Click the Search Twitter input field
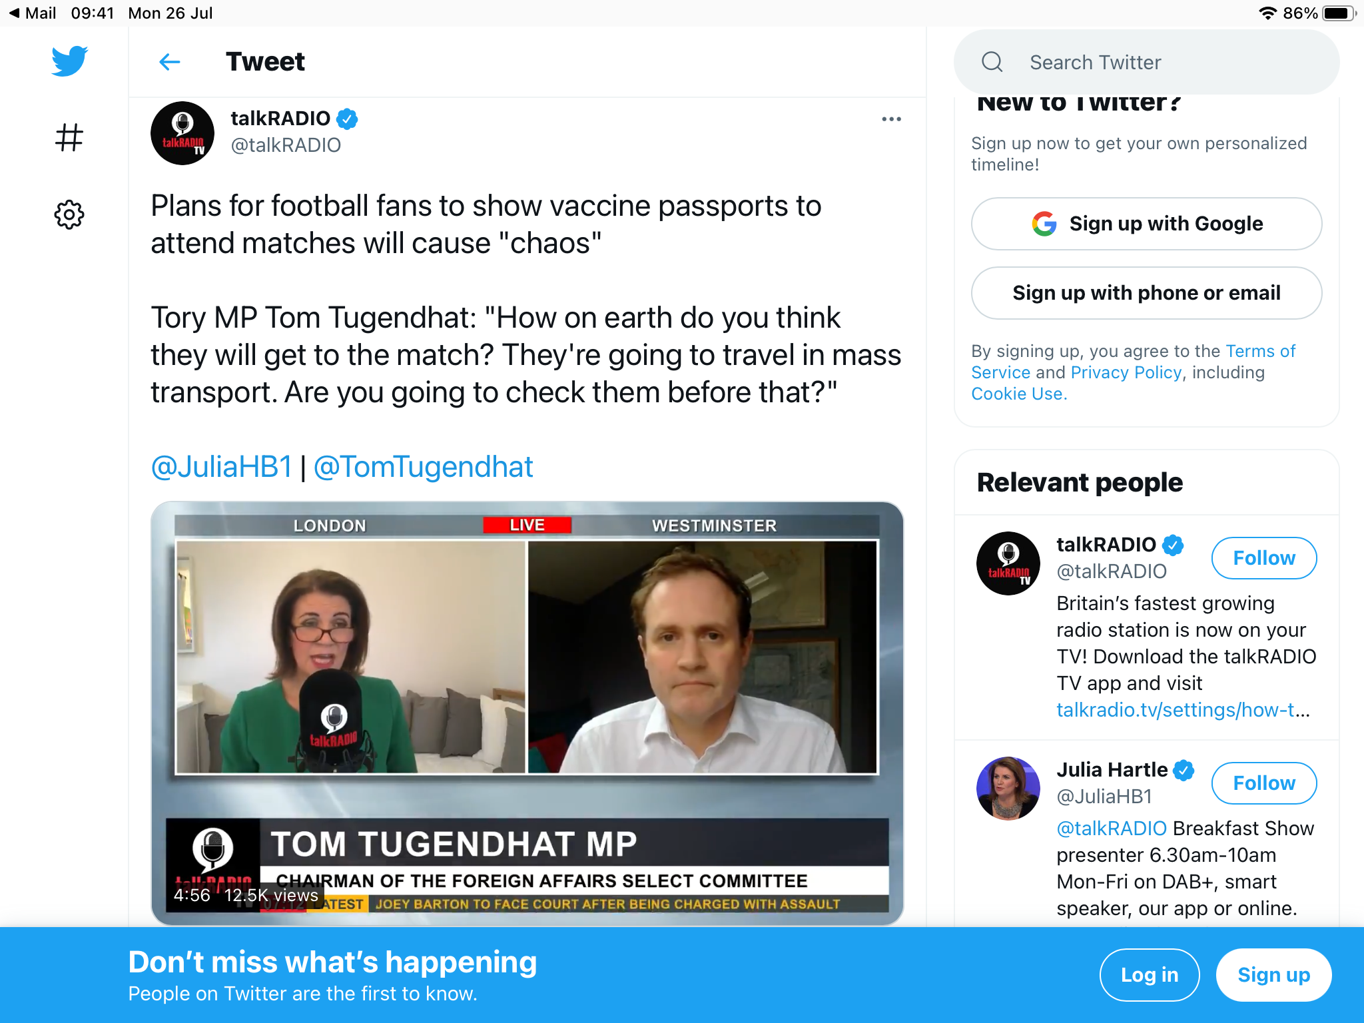Screen dimensions: 1364x1023 pyautogui.click(x=1146, y=62)
